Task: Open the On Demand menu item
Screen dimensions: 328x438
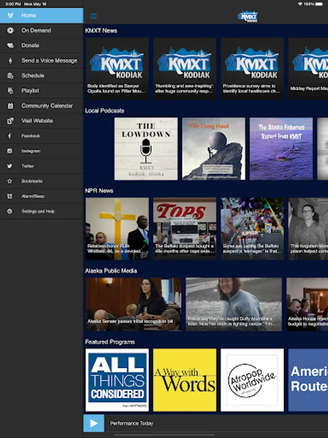Action: coord(42,31)
